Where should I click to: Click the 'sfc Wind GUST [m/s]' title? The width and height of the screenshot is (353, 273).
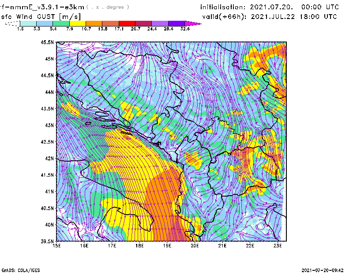click(x=41, y=17)
